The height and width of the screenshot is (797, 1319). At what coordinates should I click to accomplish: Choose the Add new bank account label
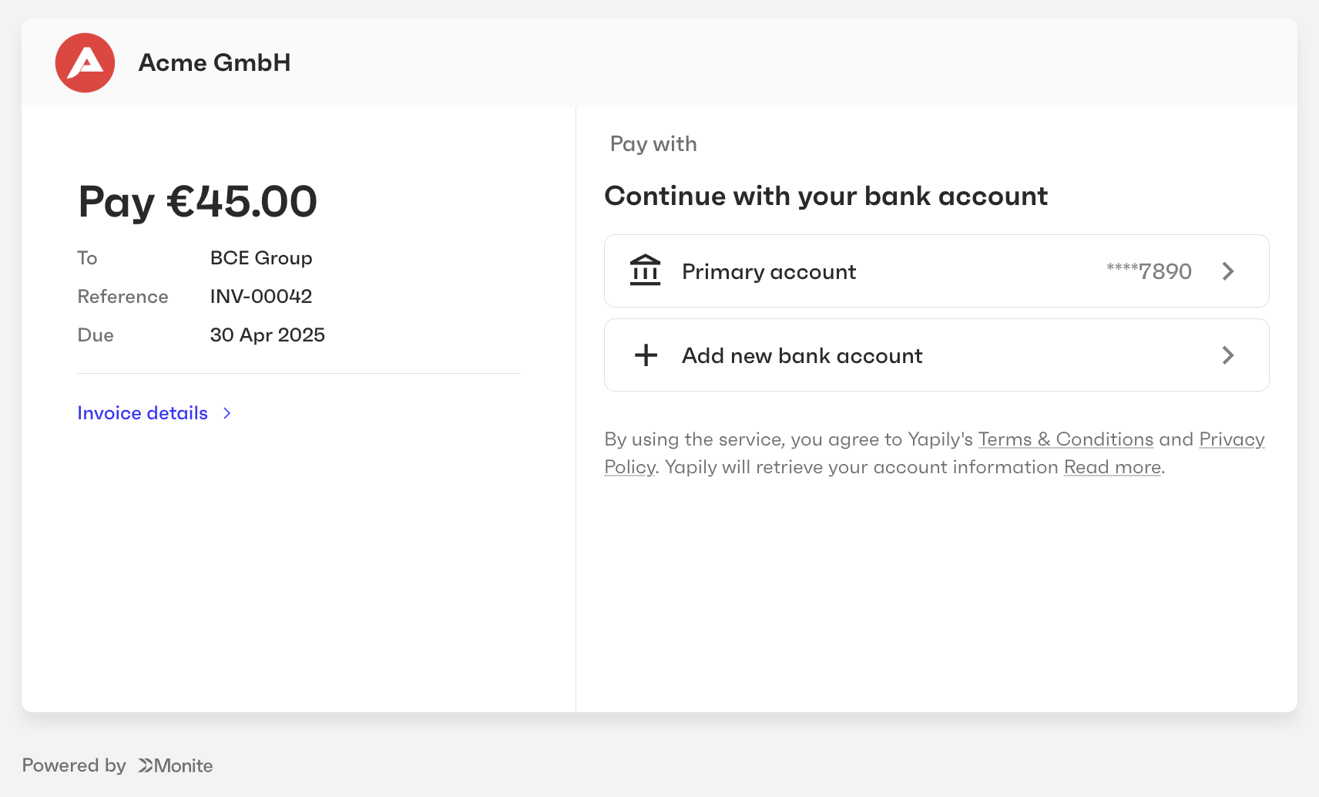click(x=801, y=356)
